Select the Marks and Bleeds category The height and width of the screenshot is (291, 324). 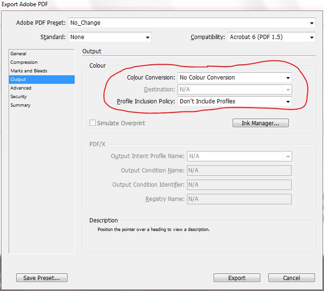[x=42, y=71]
